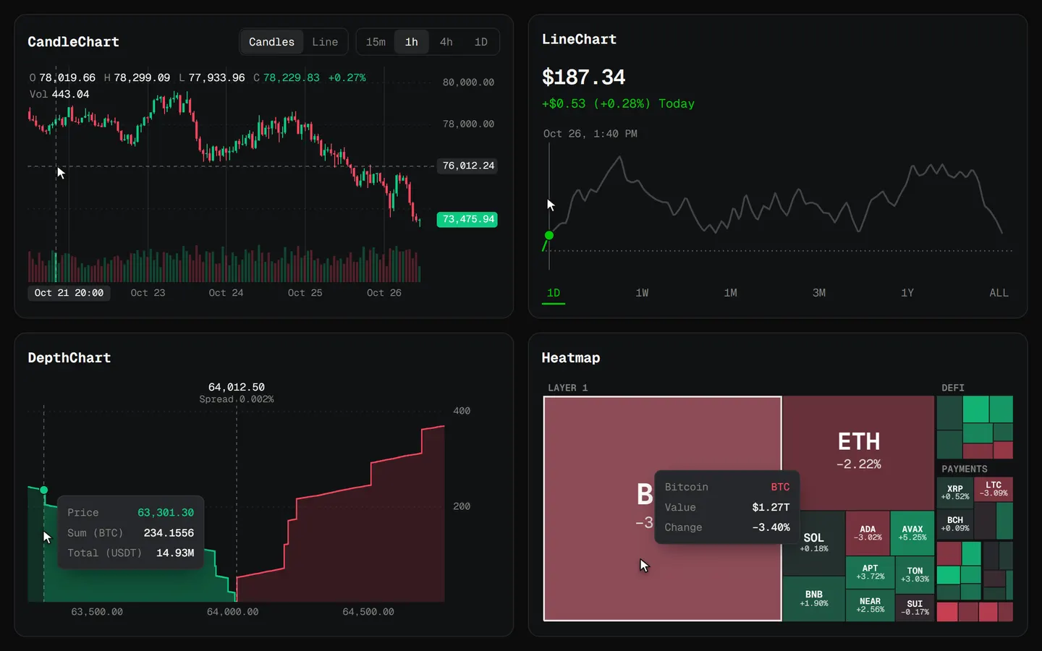1042x651 pixels.
Task: Click the ETH tile in the heatmap
Action: click(859, 453)
